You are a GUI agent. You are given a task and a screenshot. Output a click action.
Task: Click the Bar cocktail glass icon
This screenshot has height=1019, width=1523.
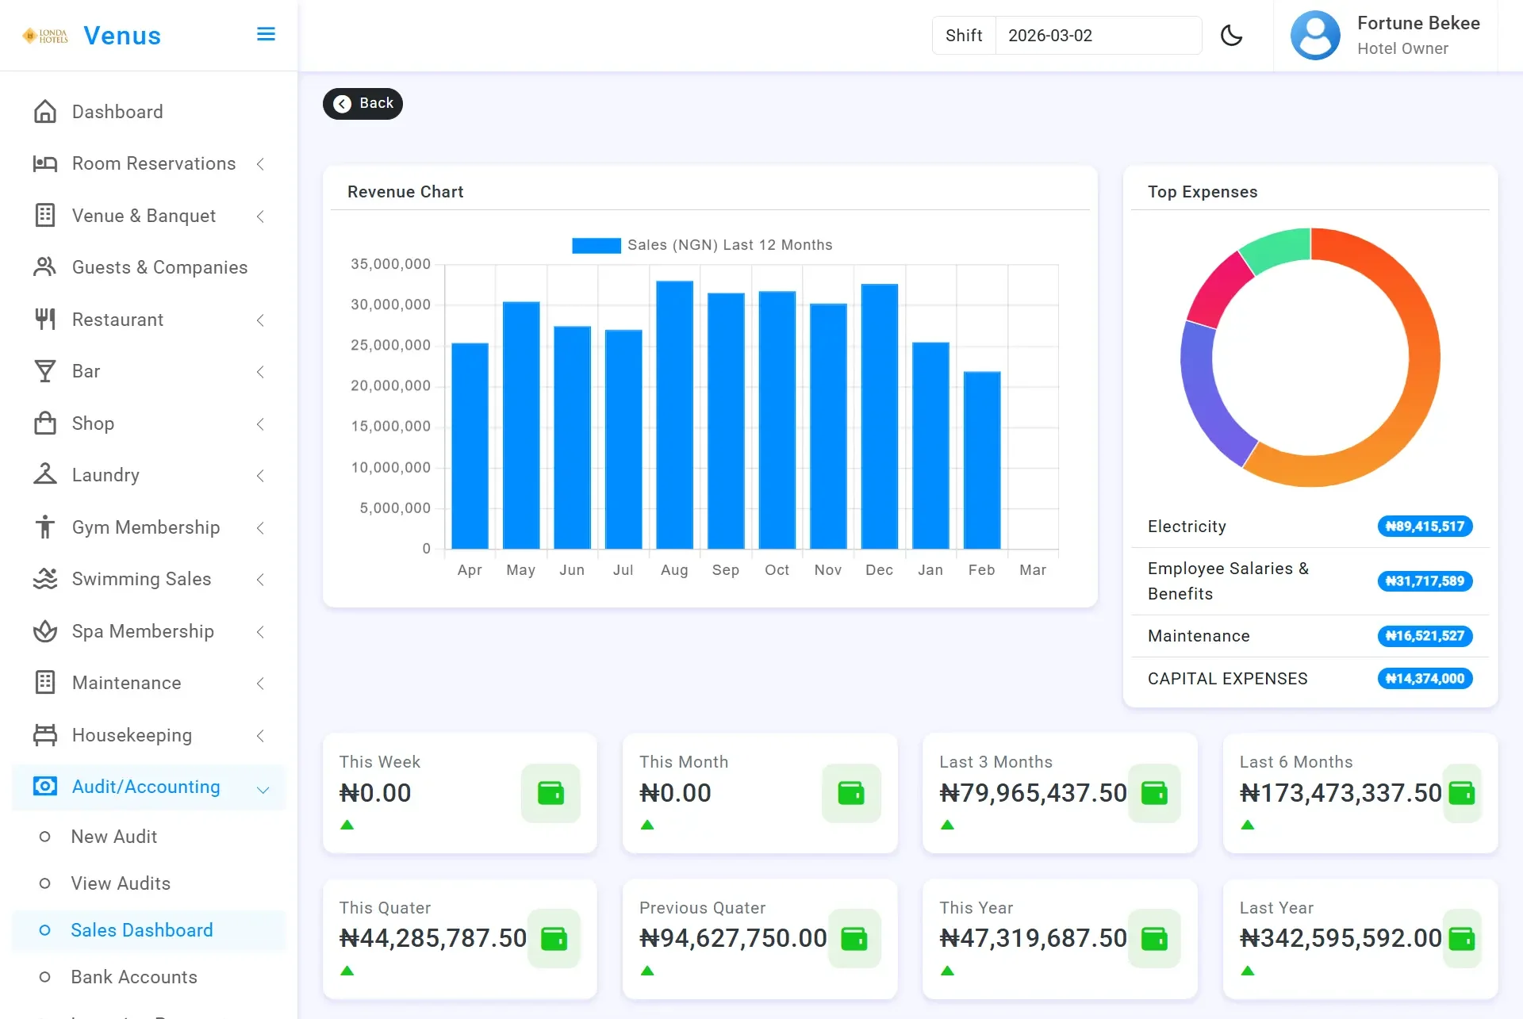point(45,371)
